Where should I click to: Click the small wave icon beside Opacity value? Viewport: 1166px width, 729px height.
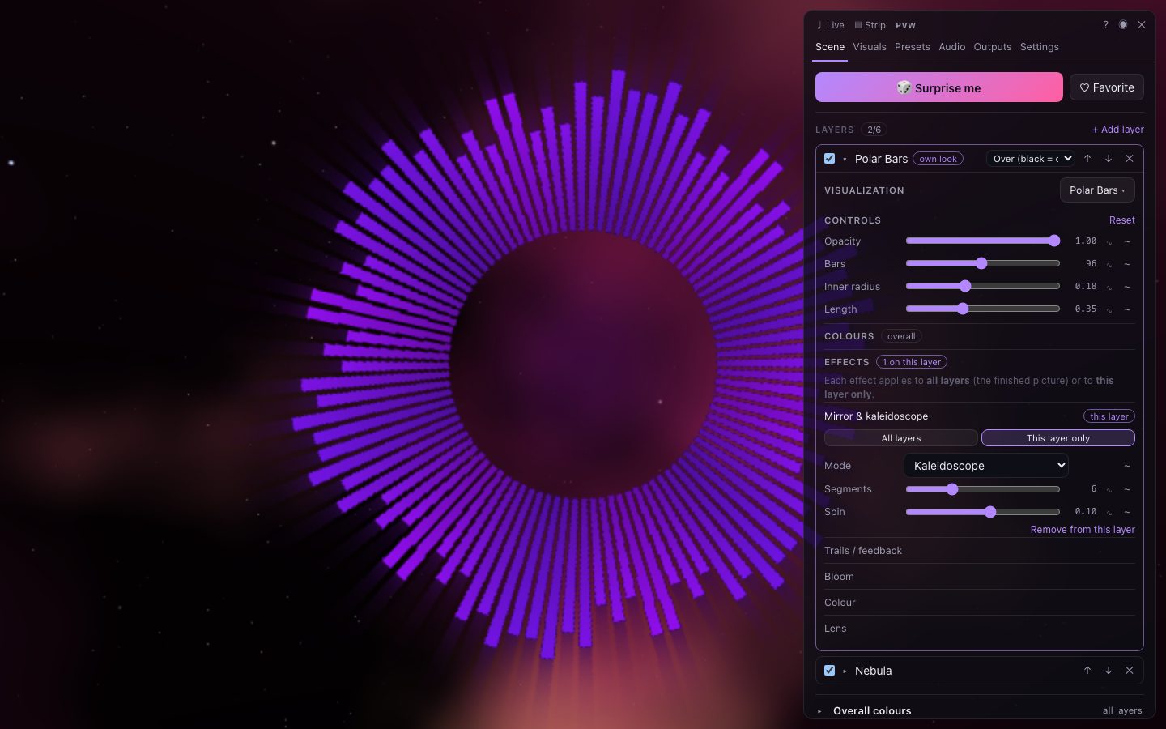pos(1109,241)
